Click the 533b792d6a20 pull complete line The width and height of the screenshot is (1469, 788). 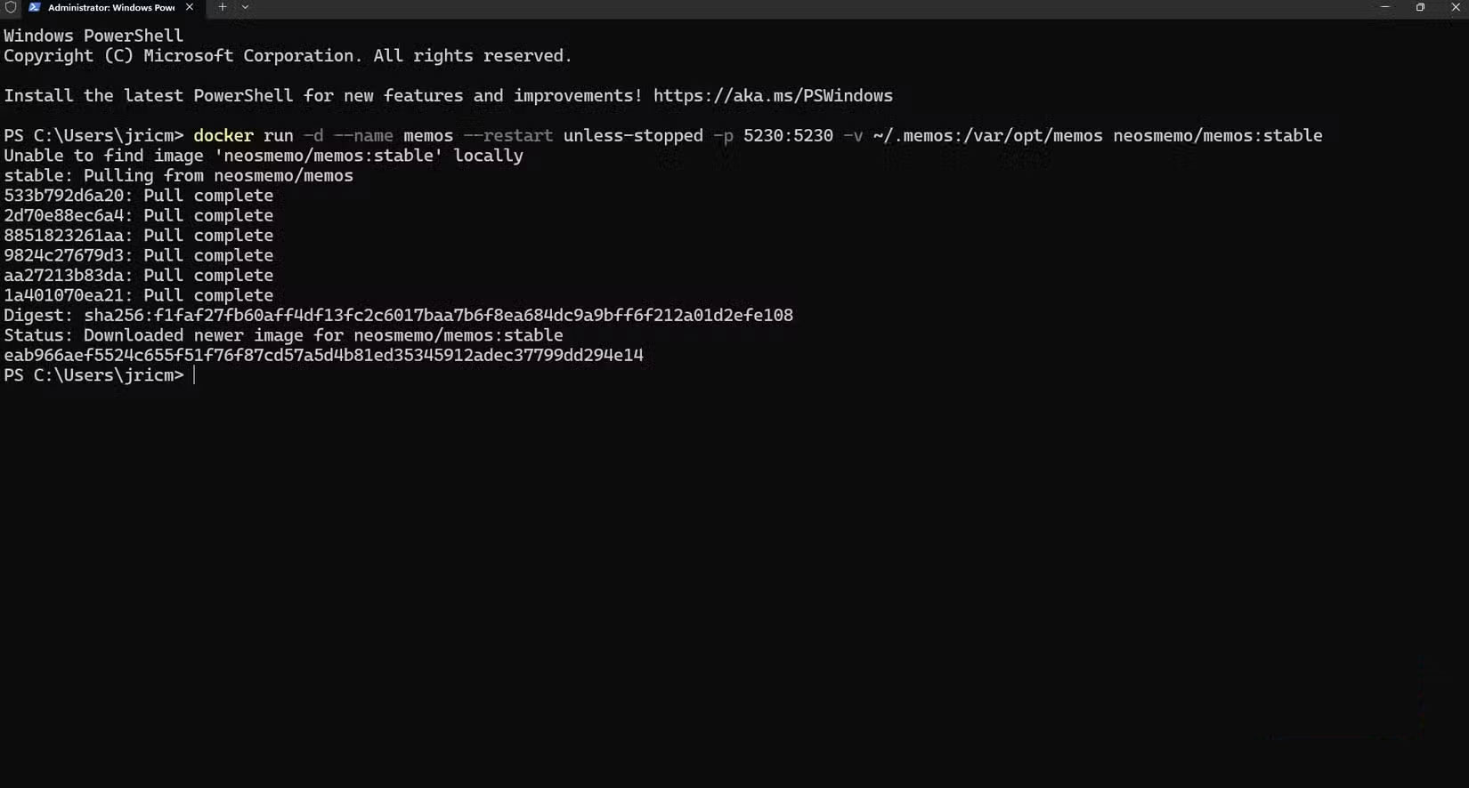138,196
